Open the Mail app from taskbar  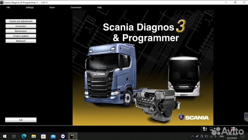click(53, 136)
